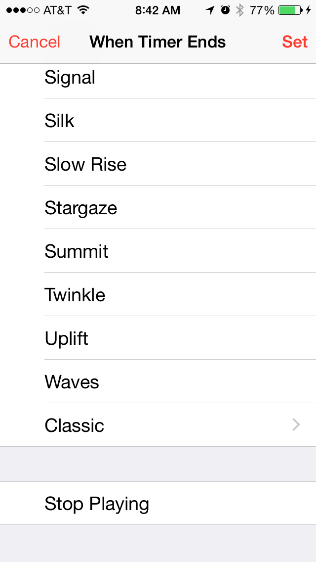Choose Stop Playing when timer ends

point(97,503)
